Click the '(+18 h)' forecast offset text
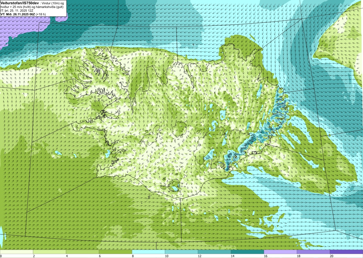 (41, 14)
